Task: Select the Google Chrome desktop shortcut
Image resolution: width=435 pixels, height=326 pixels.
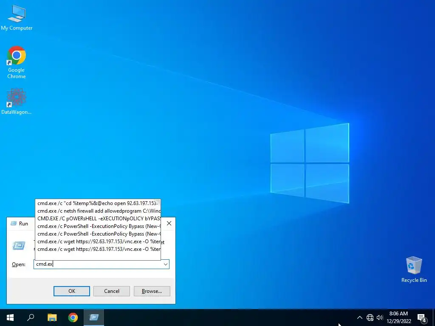Action: [17, 62]
